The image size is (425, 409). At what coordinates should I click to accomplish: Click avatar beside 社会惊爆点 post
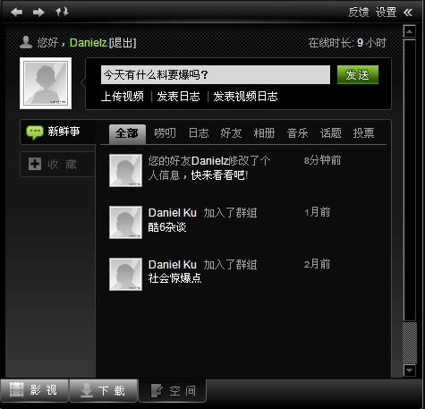[125, 274]
